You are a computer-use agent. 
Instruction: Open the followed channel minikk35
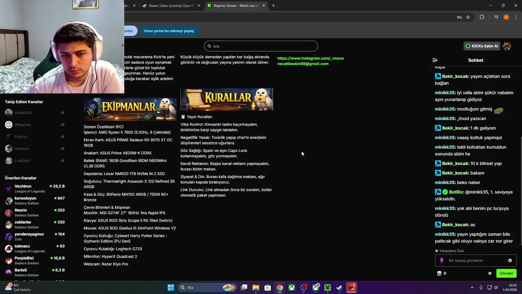coord(35,113)
